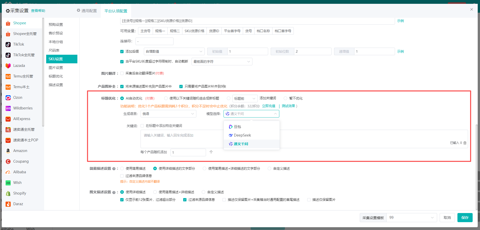Open the 生成语言 dropdown showing 俄语

(168, 114)
